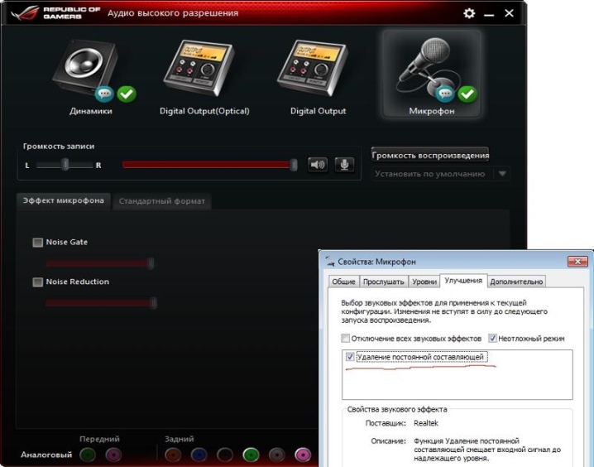Enable the Noise Gate checkbox
594x467 pixels.
click(37, 243)
